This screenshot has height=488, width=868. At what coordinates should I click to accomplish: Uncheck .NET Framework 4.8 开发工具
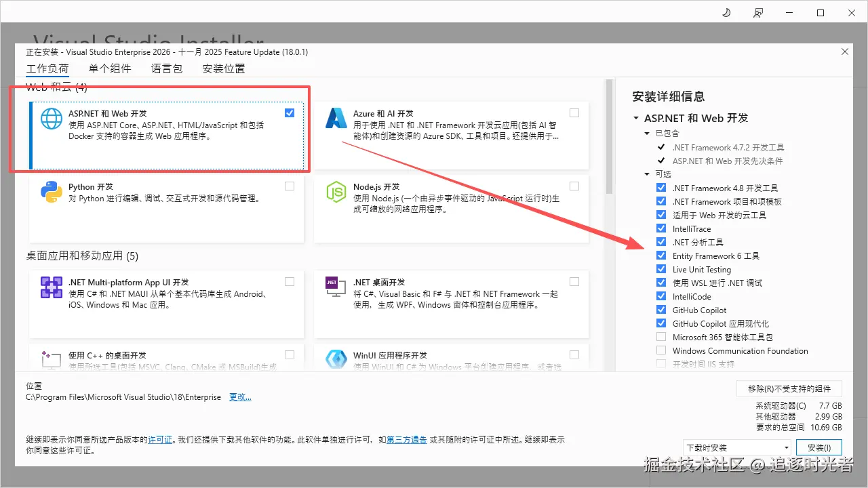pyautogui.click(x=661, y=188)
